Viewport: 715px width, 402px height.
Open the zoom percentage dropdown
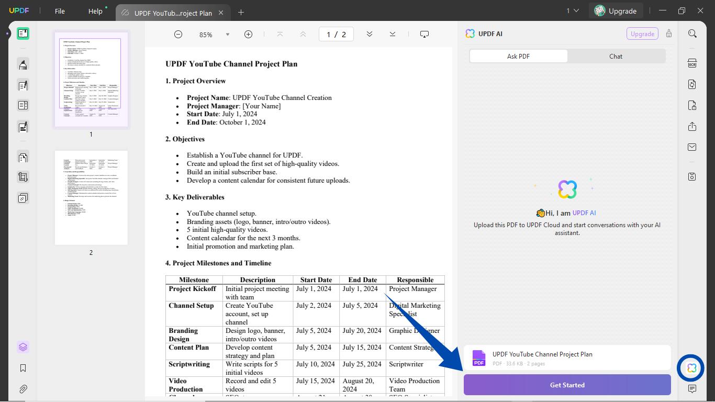227,34
